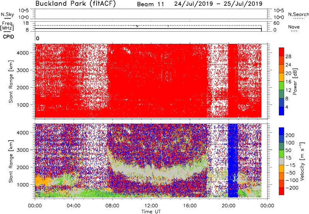Click the '-15' label on Velocity colorbar

point(290,165)
